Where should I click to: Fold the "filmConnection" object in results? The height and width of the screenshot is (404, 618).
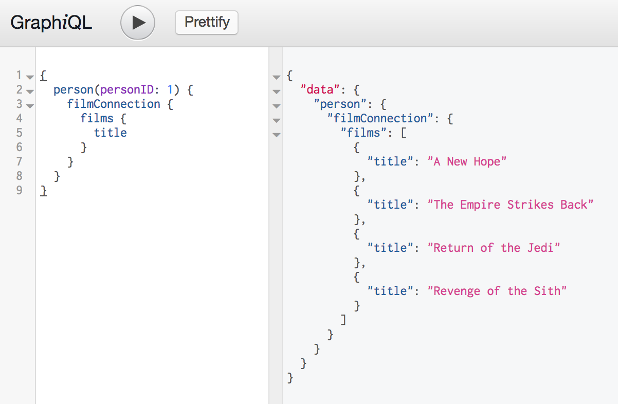277,121
